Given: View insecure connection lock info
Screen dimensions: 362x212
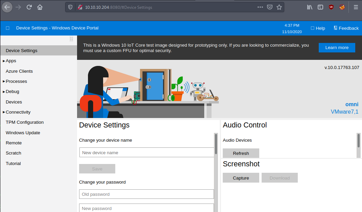Looking at the screenshot, I should 80,7.
